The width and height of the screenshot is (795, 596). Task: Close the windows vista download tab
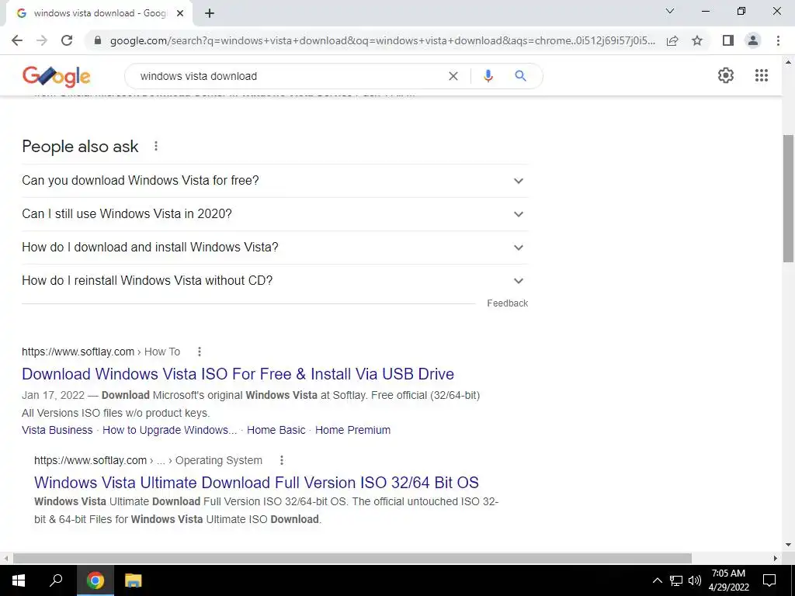tap(180, 13)
